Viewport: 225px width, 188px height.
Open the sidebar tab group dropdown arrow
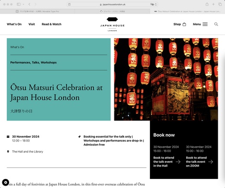pos(23,4)
